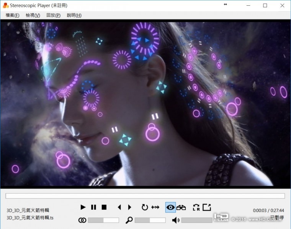The image size is (291, 229).
Task: Open the 說明(H) menu
Action: tap(74, 15)
